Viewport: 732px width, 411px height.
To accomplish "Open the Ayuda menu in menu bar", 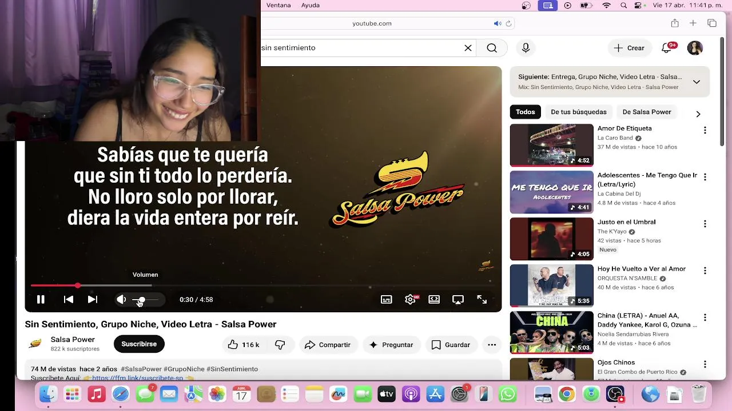I will click(x=311, y=5).
